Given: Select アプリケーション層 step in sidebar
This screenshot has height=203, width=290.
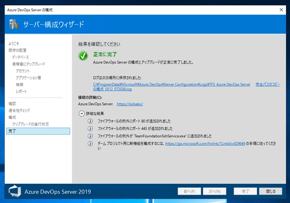Looking at the screenshot, I should (x=28, y=78).
